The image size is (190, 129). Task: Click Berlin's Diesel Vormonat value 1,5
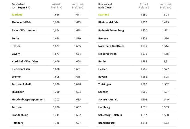coord(166,62)
